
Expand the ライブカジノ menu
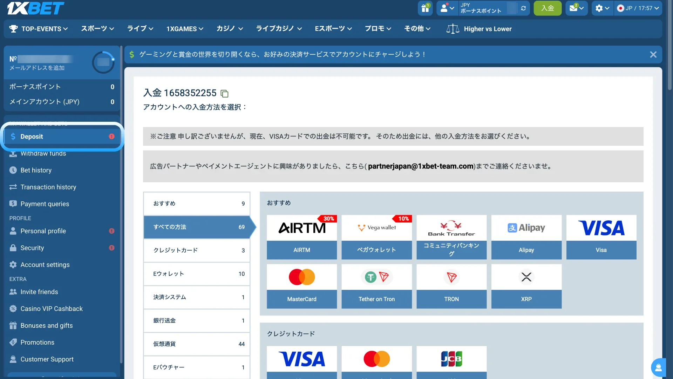[279, 29]
